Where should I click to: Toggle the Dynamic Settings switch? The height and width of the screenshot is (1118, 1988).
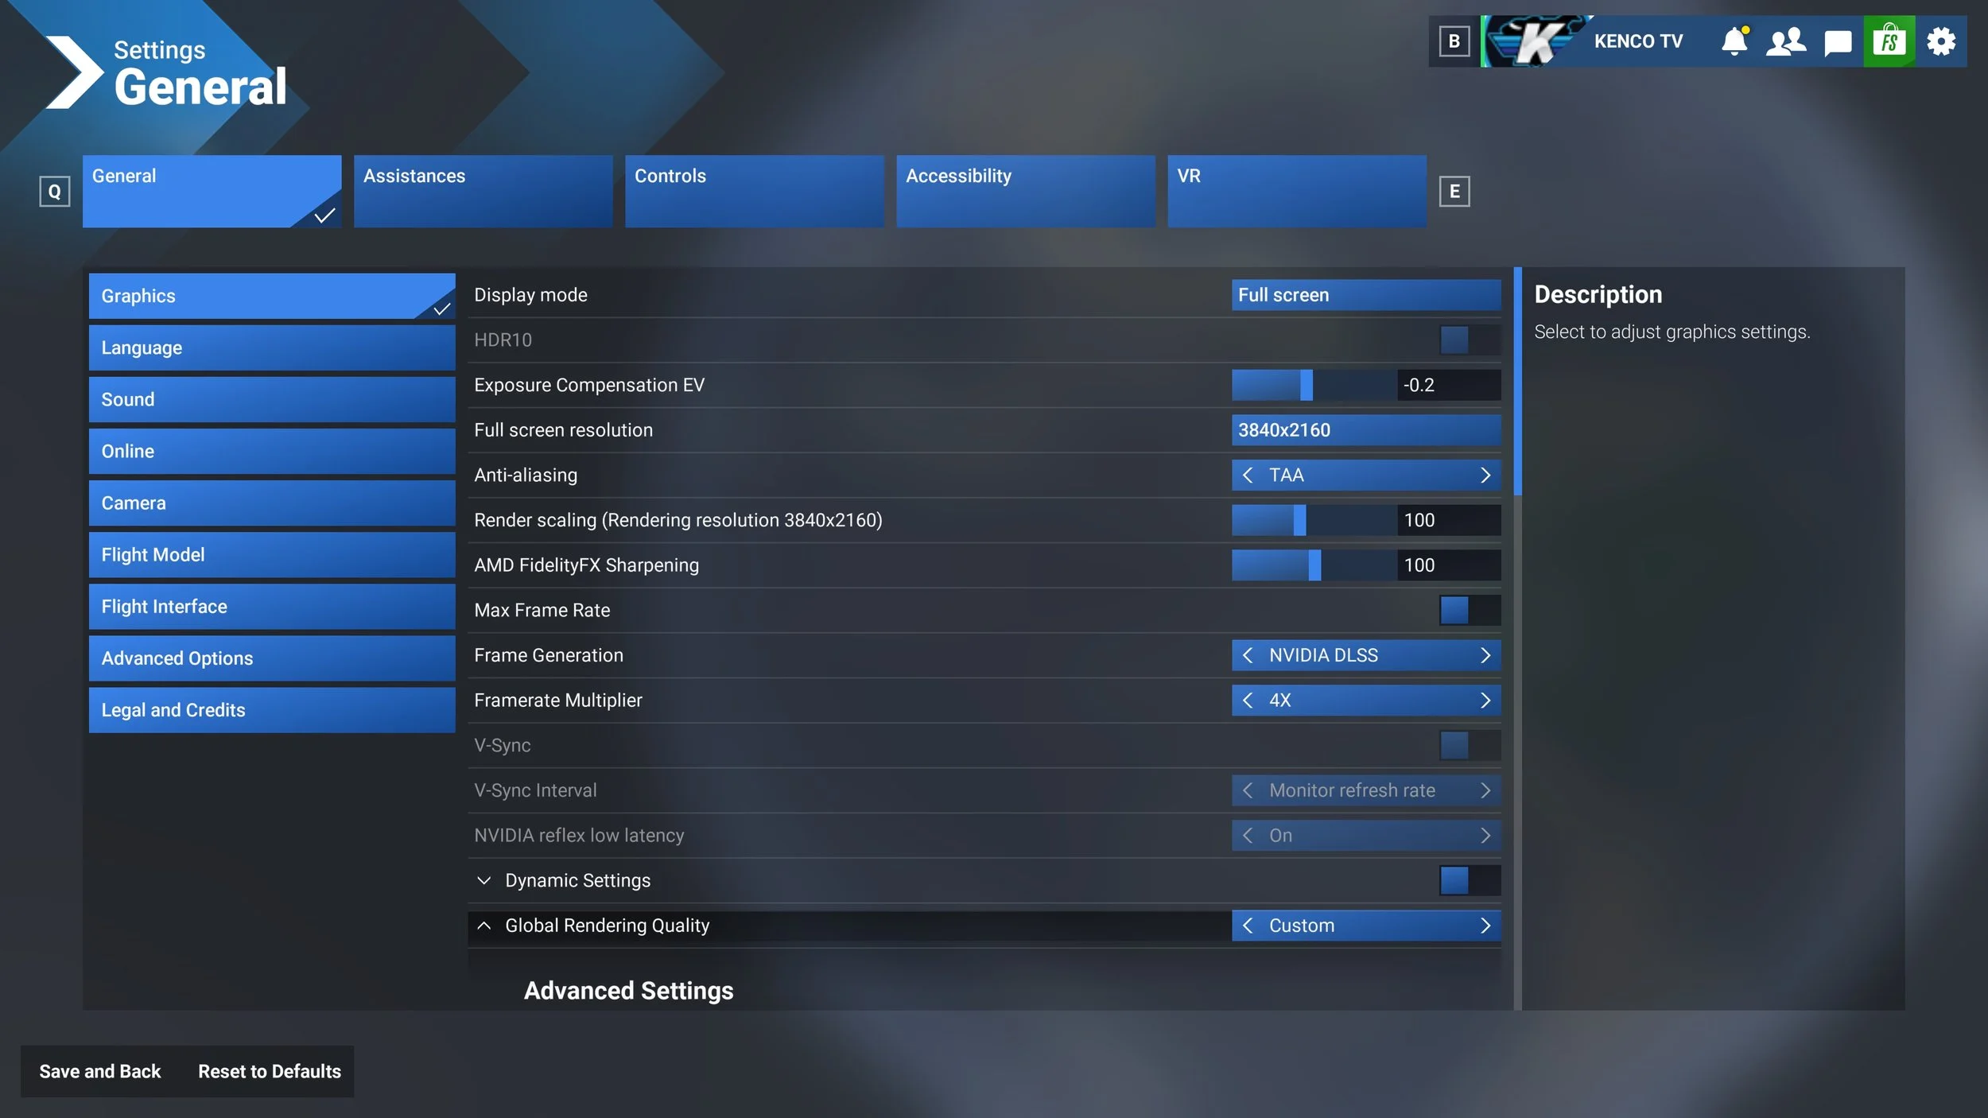pos(1469,881)
